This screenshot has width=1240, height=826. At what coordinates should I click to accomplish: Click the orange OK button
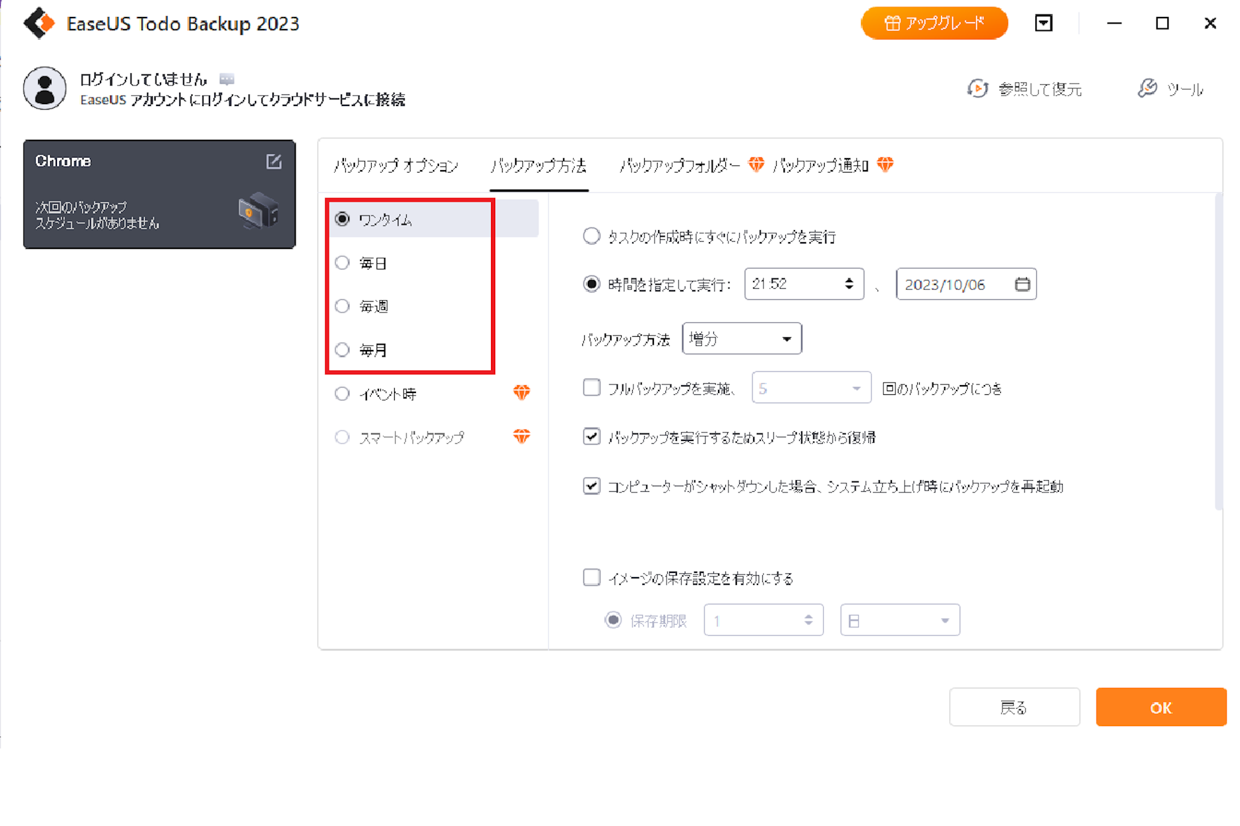click(x=1160, y=707)
